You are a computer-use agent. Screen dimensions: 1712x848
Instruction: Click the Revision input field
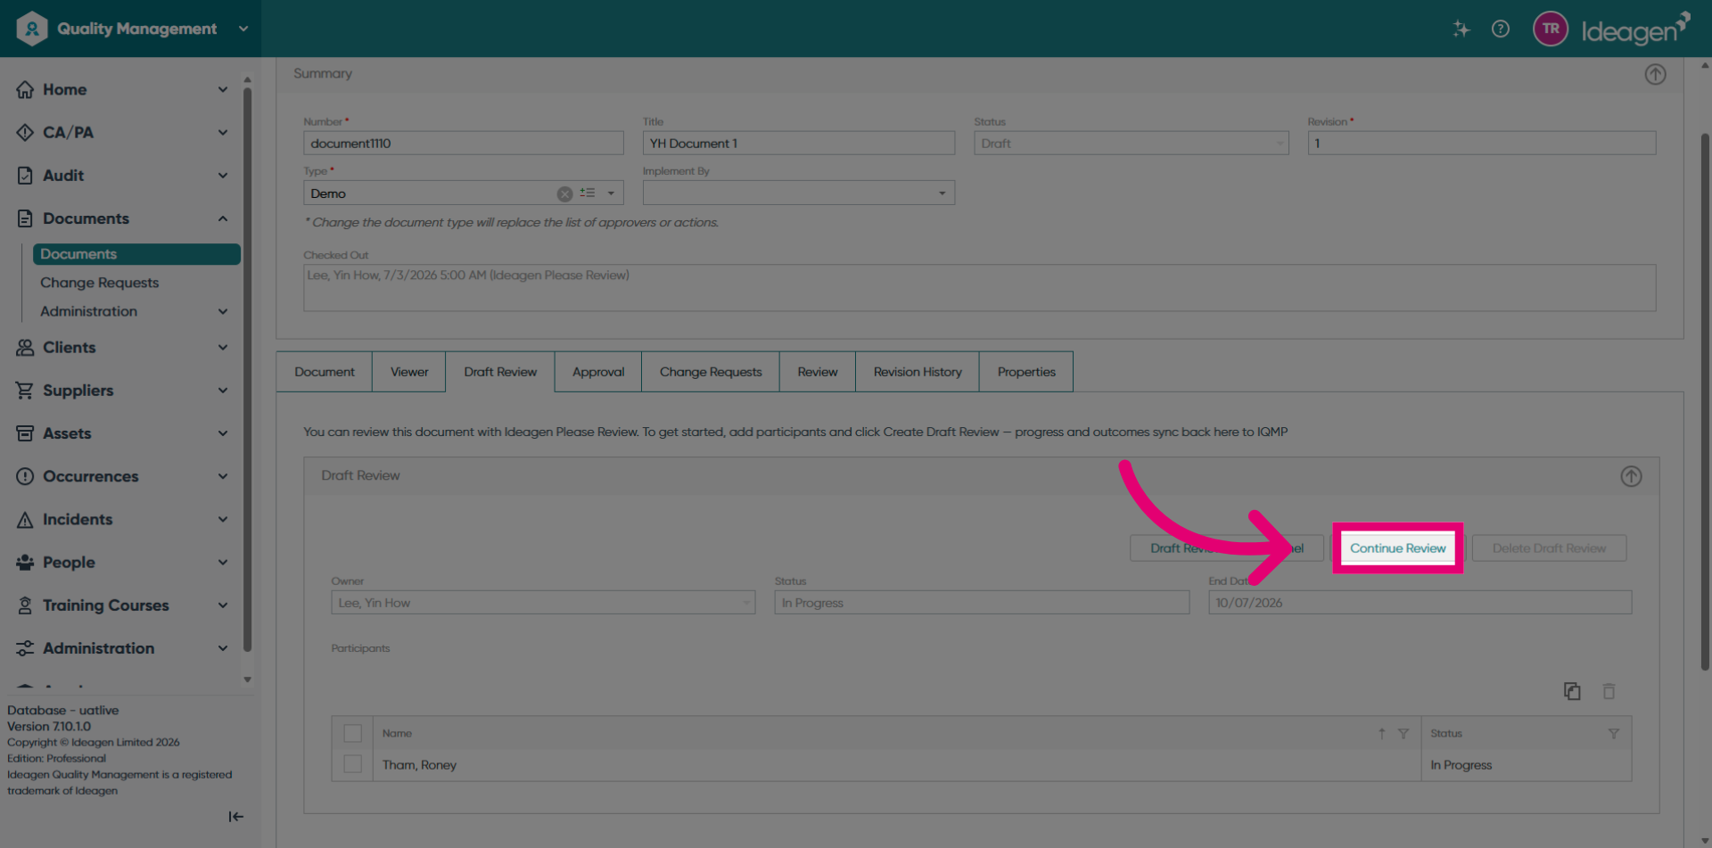[1481, 143]
